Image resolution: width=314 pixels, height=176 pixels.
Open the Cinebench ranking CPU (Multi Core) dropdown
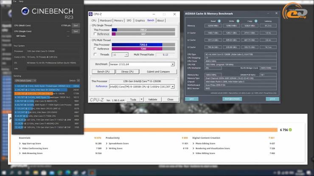(25, 80)
